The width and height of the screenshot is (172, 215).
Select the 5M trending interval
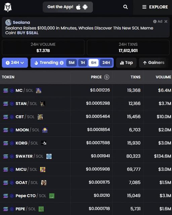72,63
